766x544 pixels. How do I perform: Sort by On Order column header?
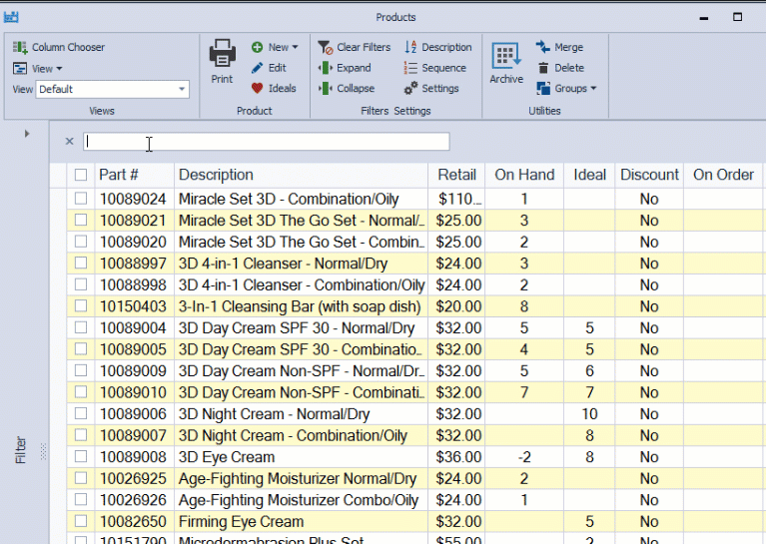point(723,175)
